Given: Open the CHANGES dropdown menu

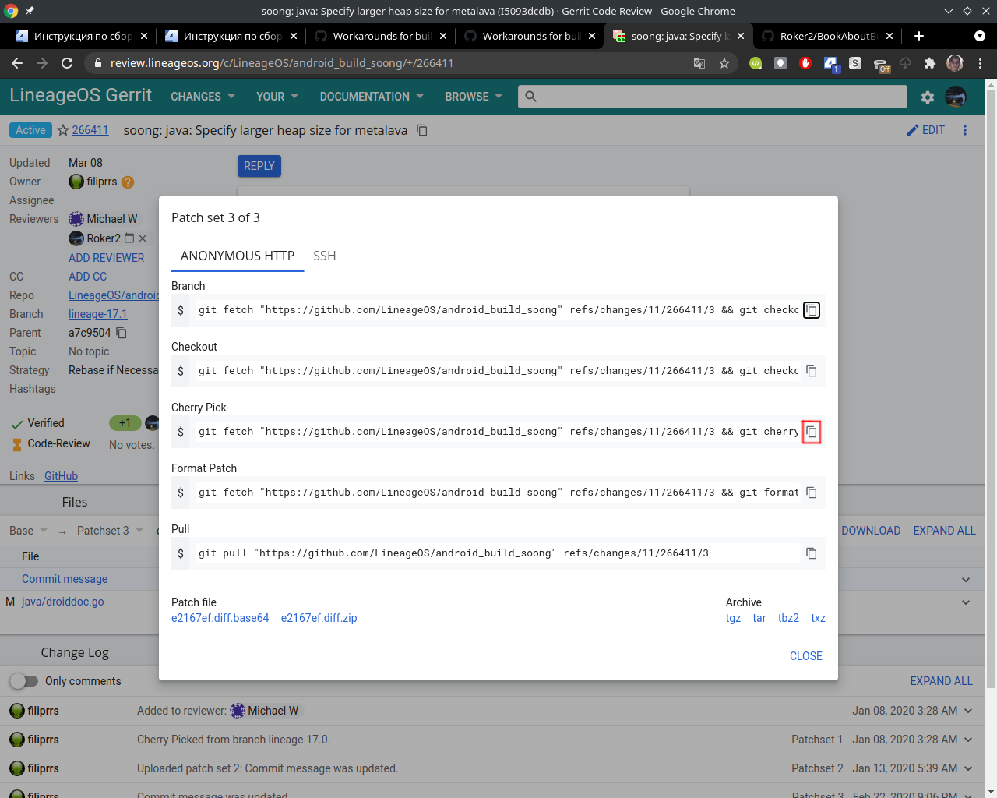Looking at the screenshot, I should tap(203, 97).
